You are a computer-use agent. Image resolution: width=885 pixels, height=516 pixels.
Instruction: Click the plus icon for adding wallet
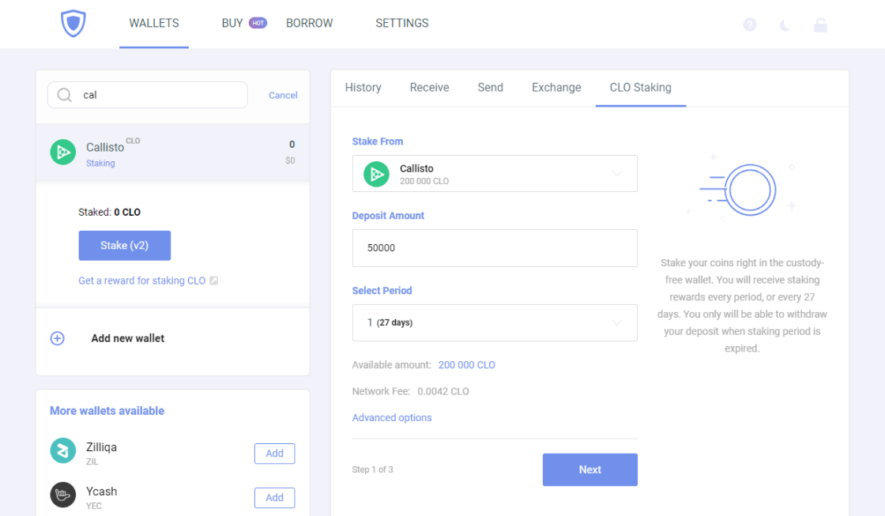[57, 338]
